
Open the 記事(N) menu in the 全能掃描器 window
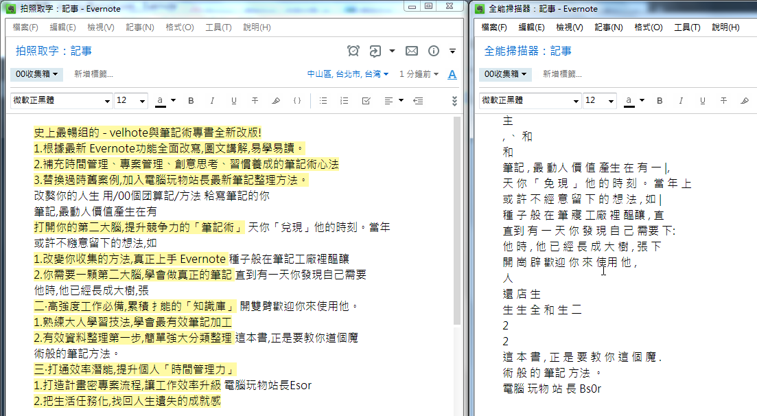click(609, 27)
